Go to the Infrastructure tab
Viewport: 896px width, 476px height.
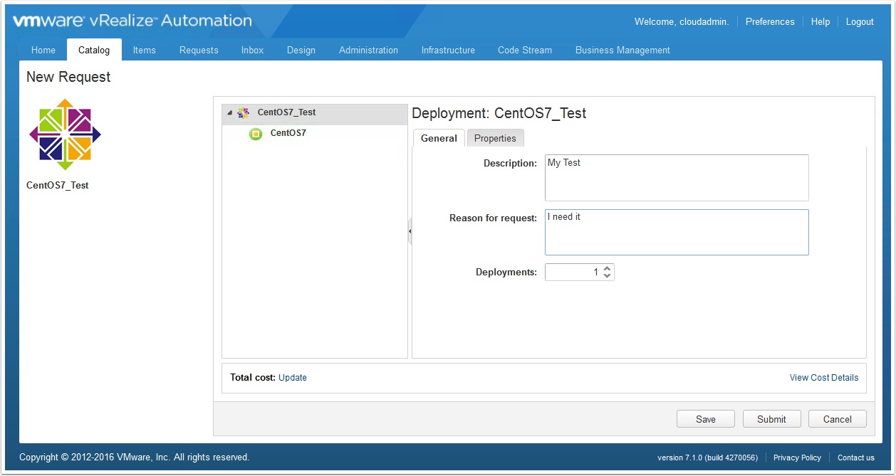tap(448, 50)
